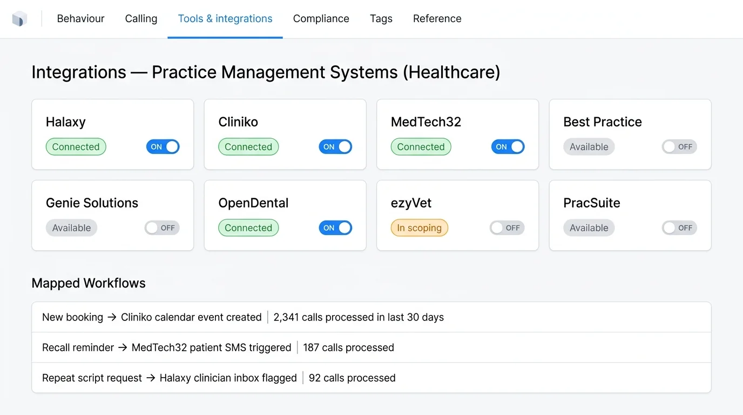
Task: Click the MedTech32 Connected badge
Action: pyautogui.click(x=421, y=146)
